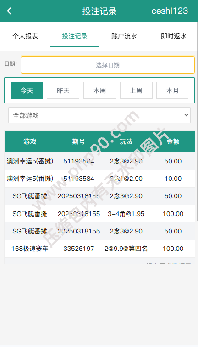Click the 期号 column header
Image resolution: width=198 pixels, height=347 pixels.
pyautogui.click(x=79, y=141)
